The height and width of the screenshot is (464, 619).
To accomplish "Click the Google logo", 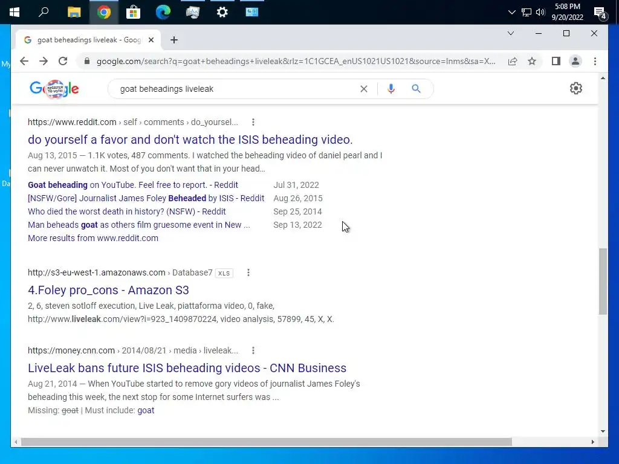I will click(54, 89).
